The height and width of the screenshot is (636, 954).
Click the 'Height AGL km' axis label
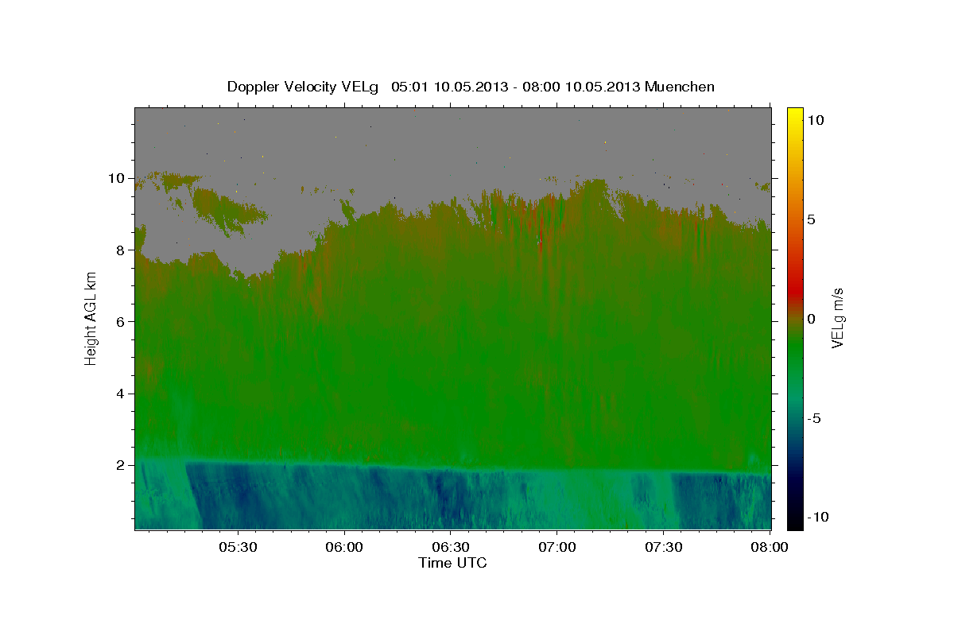coord(91,318)
